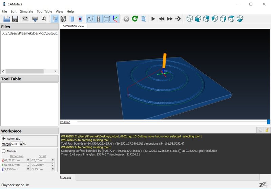Click the Files list left scroll arrow

pyautogui.click(x=3, y=71)
